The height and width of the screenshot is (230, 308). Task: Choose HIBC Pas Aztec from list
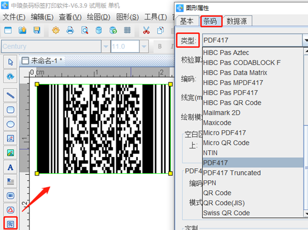point(253,52)
